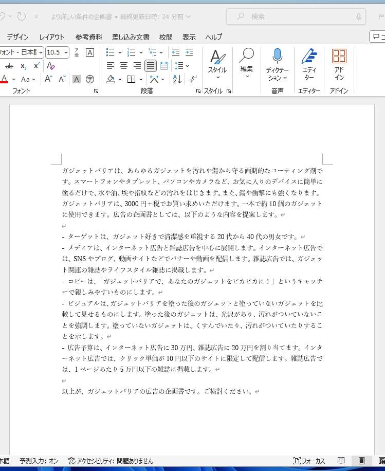Screen dimensions: 385x471
Task: Toggle subscript formatting
Action: (x=24, y=66)
